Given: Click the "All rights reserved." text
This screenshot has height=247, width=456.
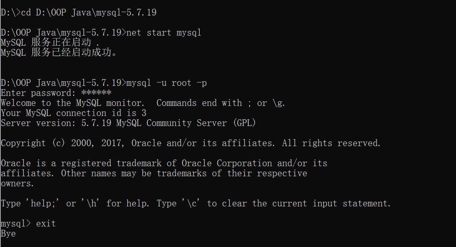Looking at the screenshot, I should (x=331, y=143).
